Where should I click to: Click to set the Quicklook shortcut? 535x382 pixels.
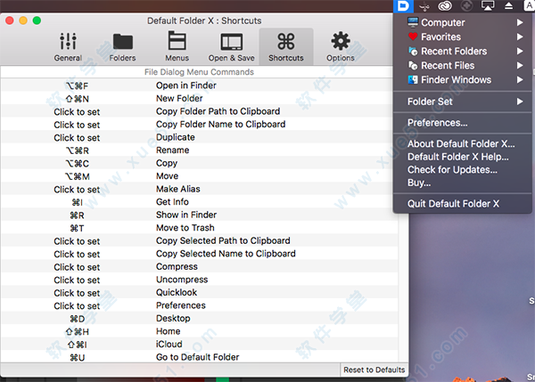[x=77, y=293]
